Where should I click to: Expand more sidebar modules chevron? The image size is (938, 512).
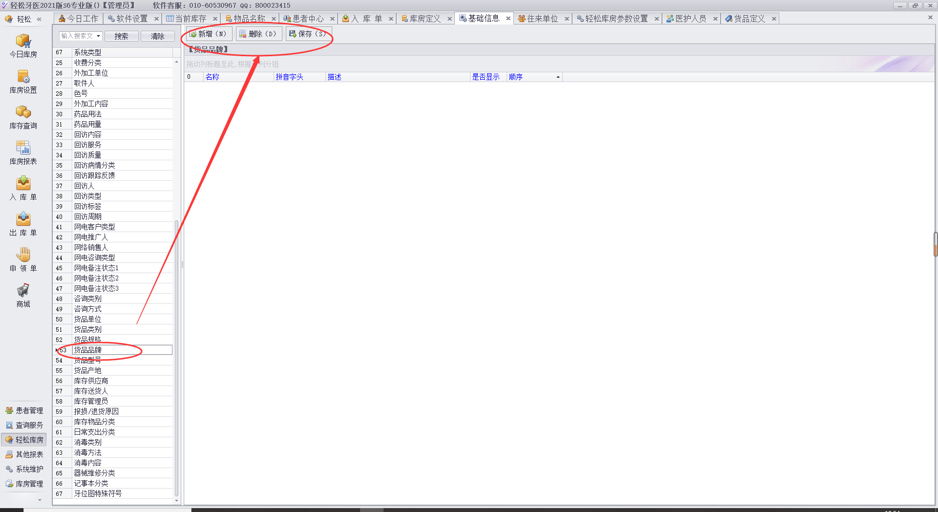[x=40, y=500]
